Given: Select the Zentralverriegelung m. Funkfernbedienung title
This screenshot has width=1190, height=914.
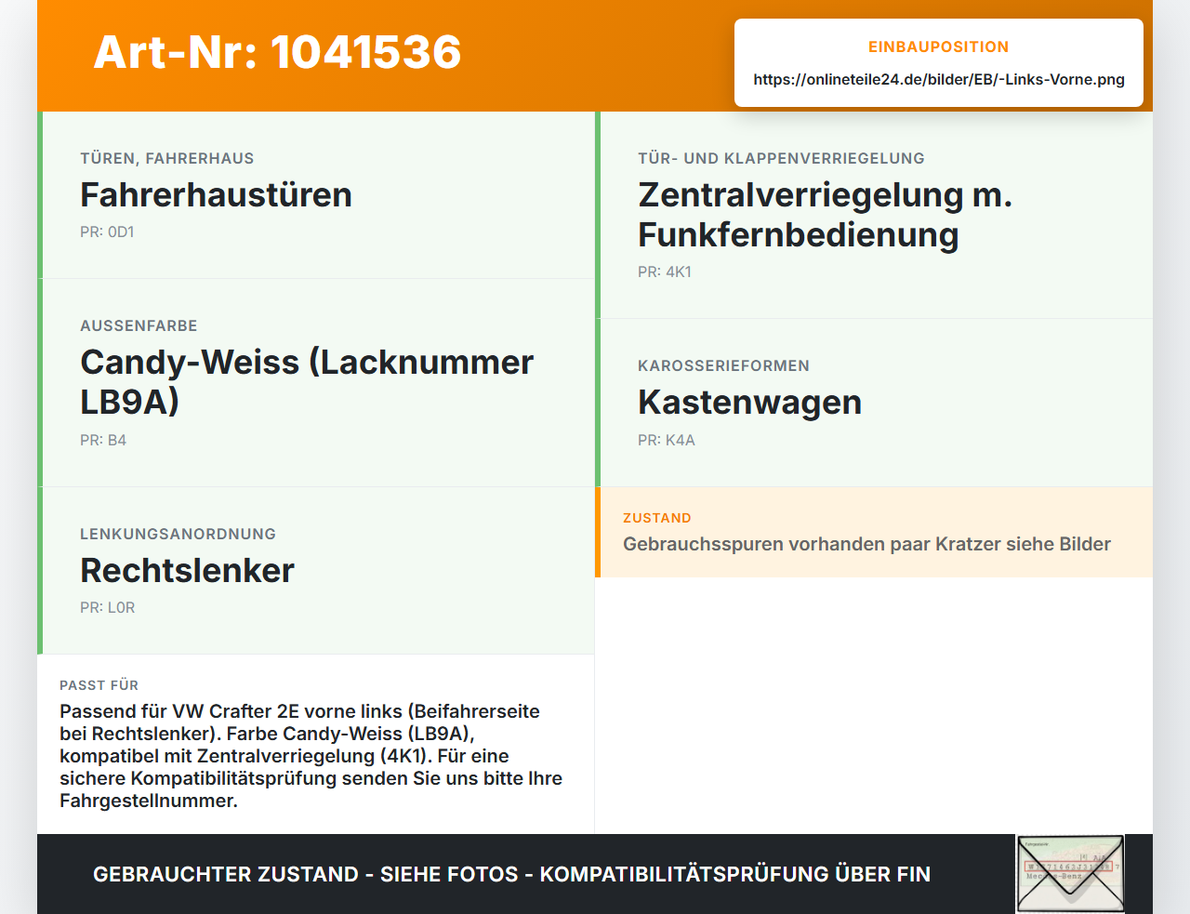Looking at the screenshot, I should coord(825,214).
